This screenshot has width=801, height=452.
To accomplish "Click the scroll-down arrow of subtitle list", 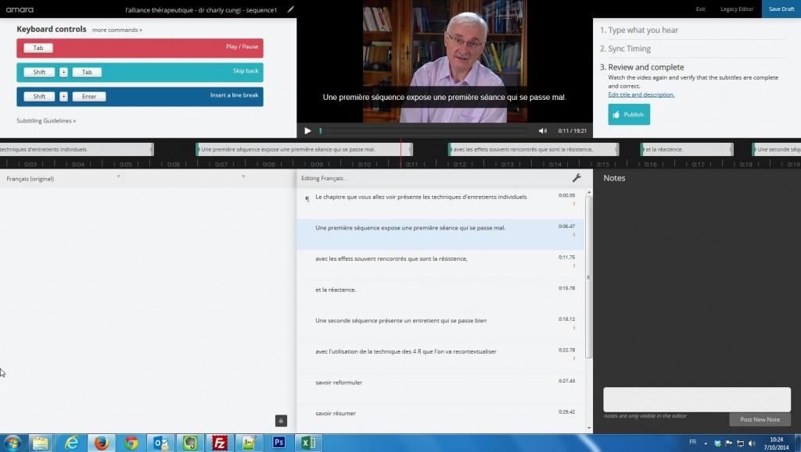I will pos(589,429).
